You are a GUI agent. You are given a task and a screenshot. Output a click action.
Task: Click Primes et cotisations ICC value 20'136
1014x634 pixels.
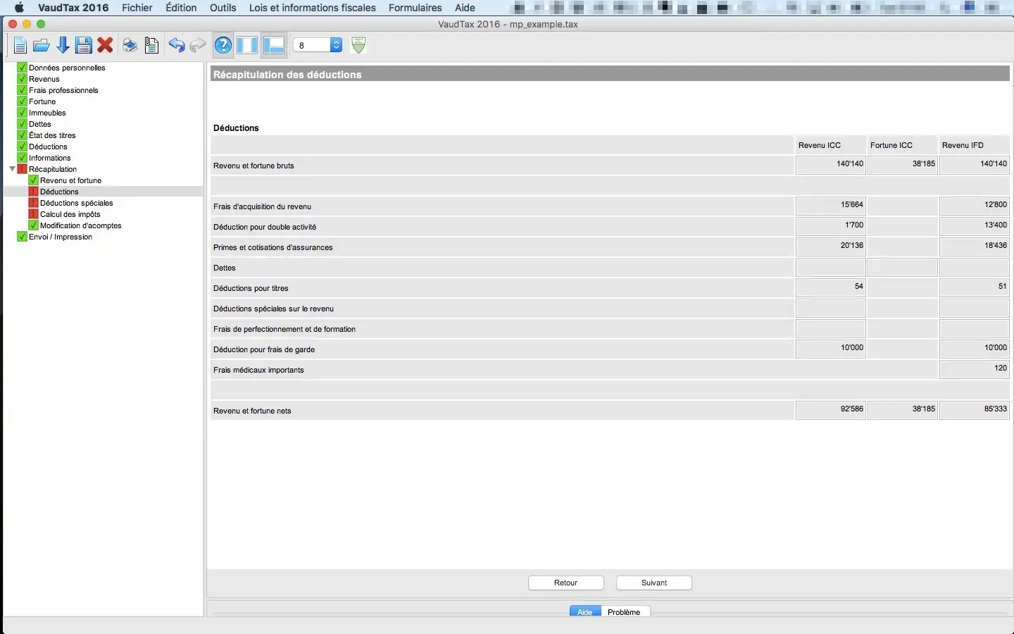pos(831,247)
